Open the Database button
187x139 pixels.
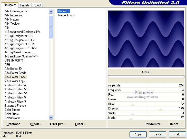(13, 124)
